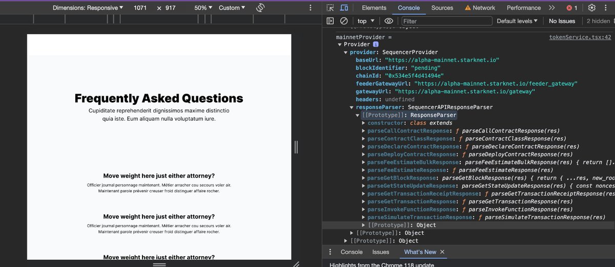Switch to the Elements tab
The width and height of the screenshot is (615, 267).
pos(374,8)
